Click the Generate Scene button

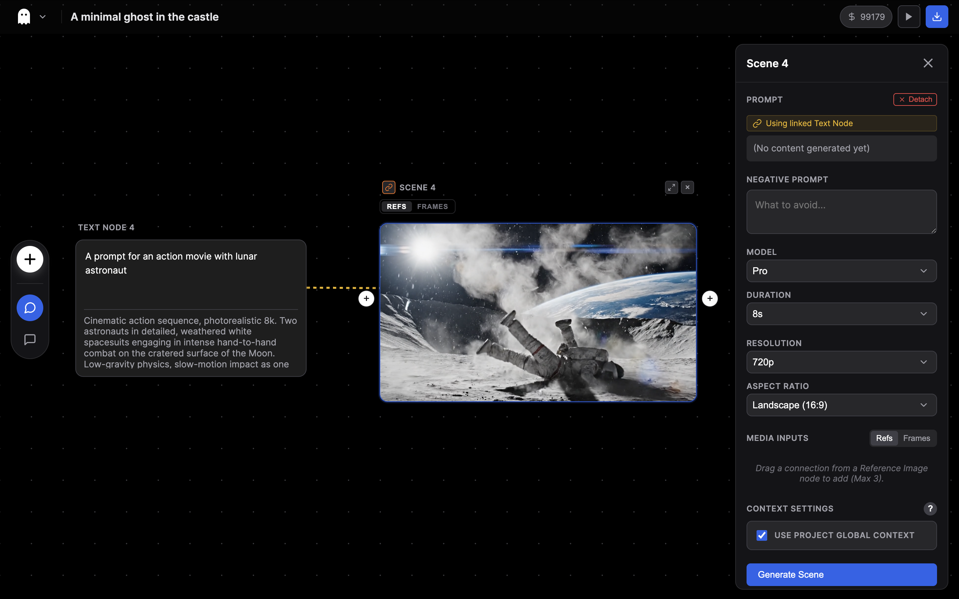[841, 574]
